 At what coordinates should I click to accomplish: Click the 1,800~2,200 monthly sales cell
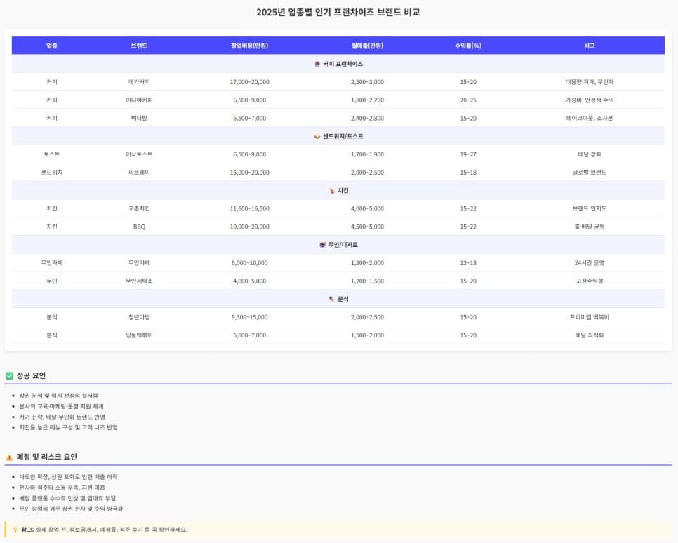coord(367,100)
